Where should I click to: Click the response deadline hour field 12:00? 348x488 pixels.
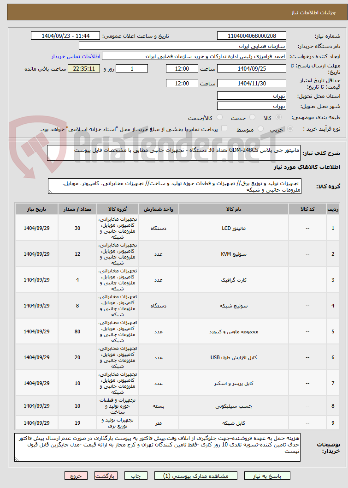coord(182,68)
